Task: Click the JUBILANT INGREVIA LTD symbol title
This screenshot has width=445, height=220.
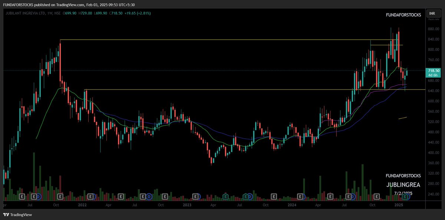Action: [x=25, y=13]
